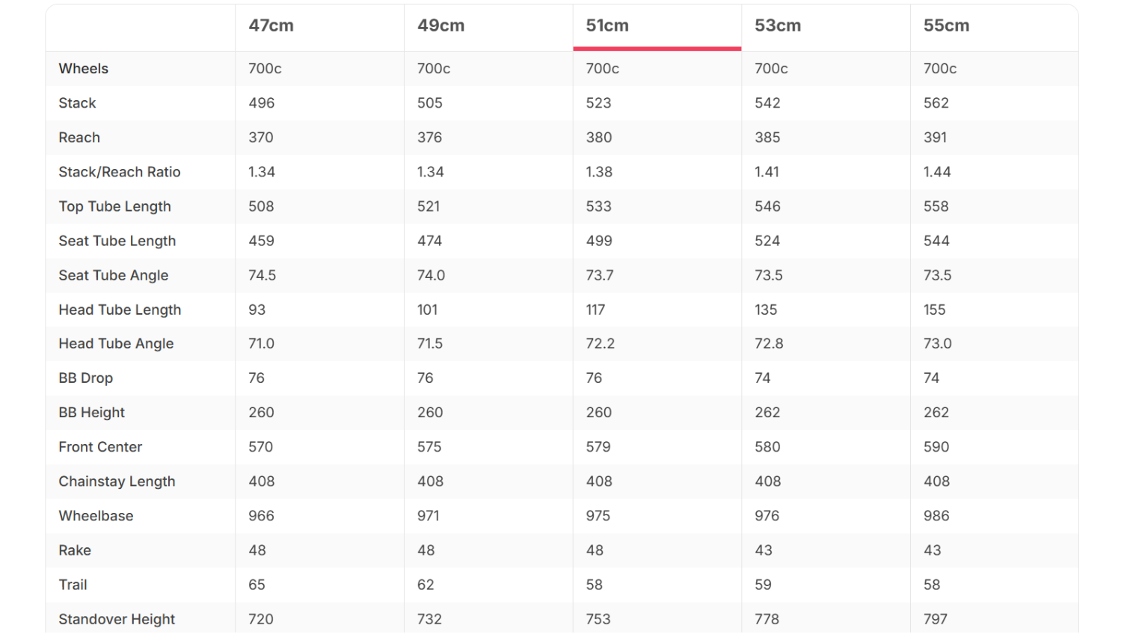Select the 49cm size column header
Image resolution: width=1127 pixels, height=634 pixels.
point(440,26)
